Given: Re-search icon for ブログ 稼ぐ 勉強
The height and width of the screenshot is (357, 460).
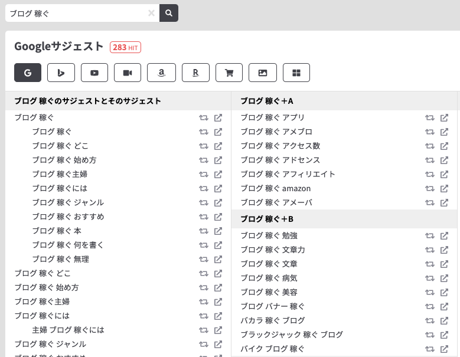Looking at the screenshot, I should click(430, 235).
